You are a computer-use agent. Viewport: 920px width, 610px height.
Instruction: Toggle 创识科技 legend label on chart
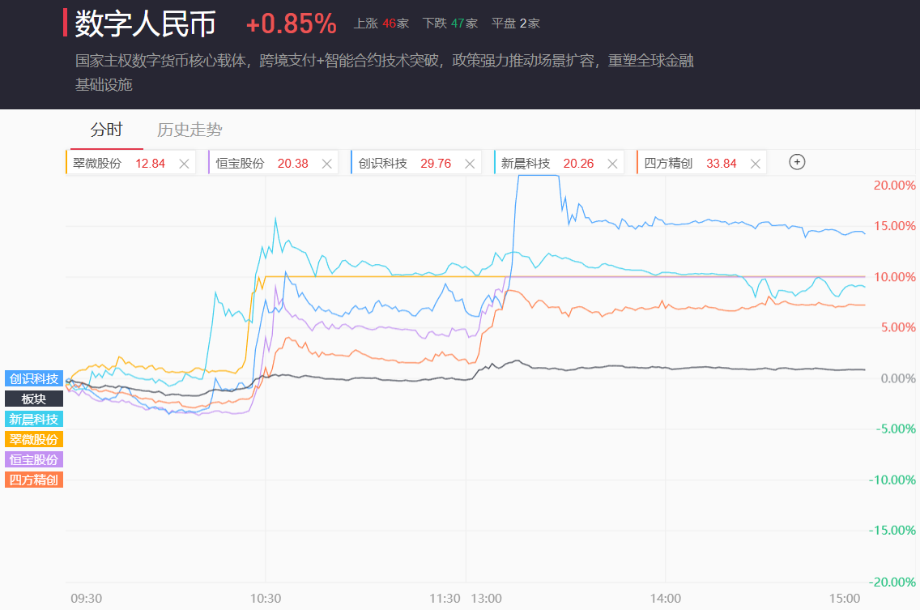[x=34, y=379]
